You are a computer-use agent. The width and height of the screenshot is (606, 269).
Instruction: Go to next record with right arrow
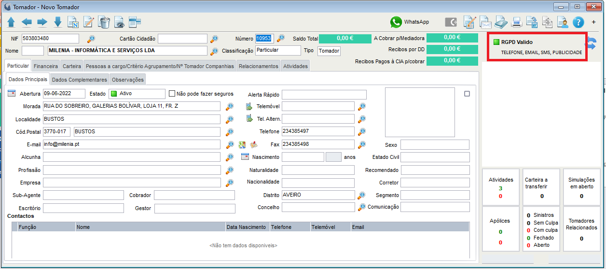42,22
